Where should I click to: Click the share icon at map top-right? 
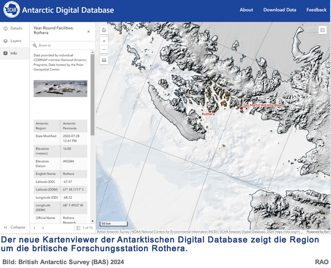pyautogui.click(x=323, y=30)
